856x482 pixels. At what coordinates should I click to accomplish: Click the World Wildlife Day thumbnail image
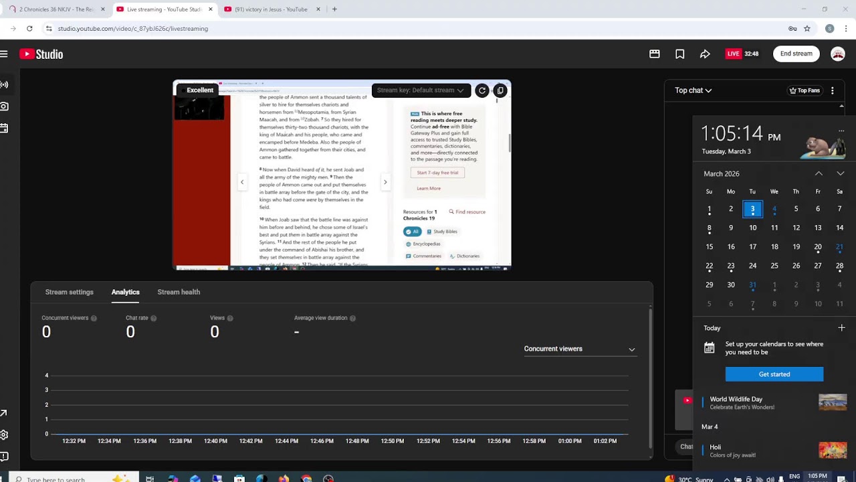[833, 402]
